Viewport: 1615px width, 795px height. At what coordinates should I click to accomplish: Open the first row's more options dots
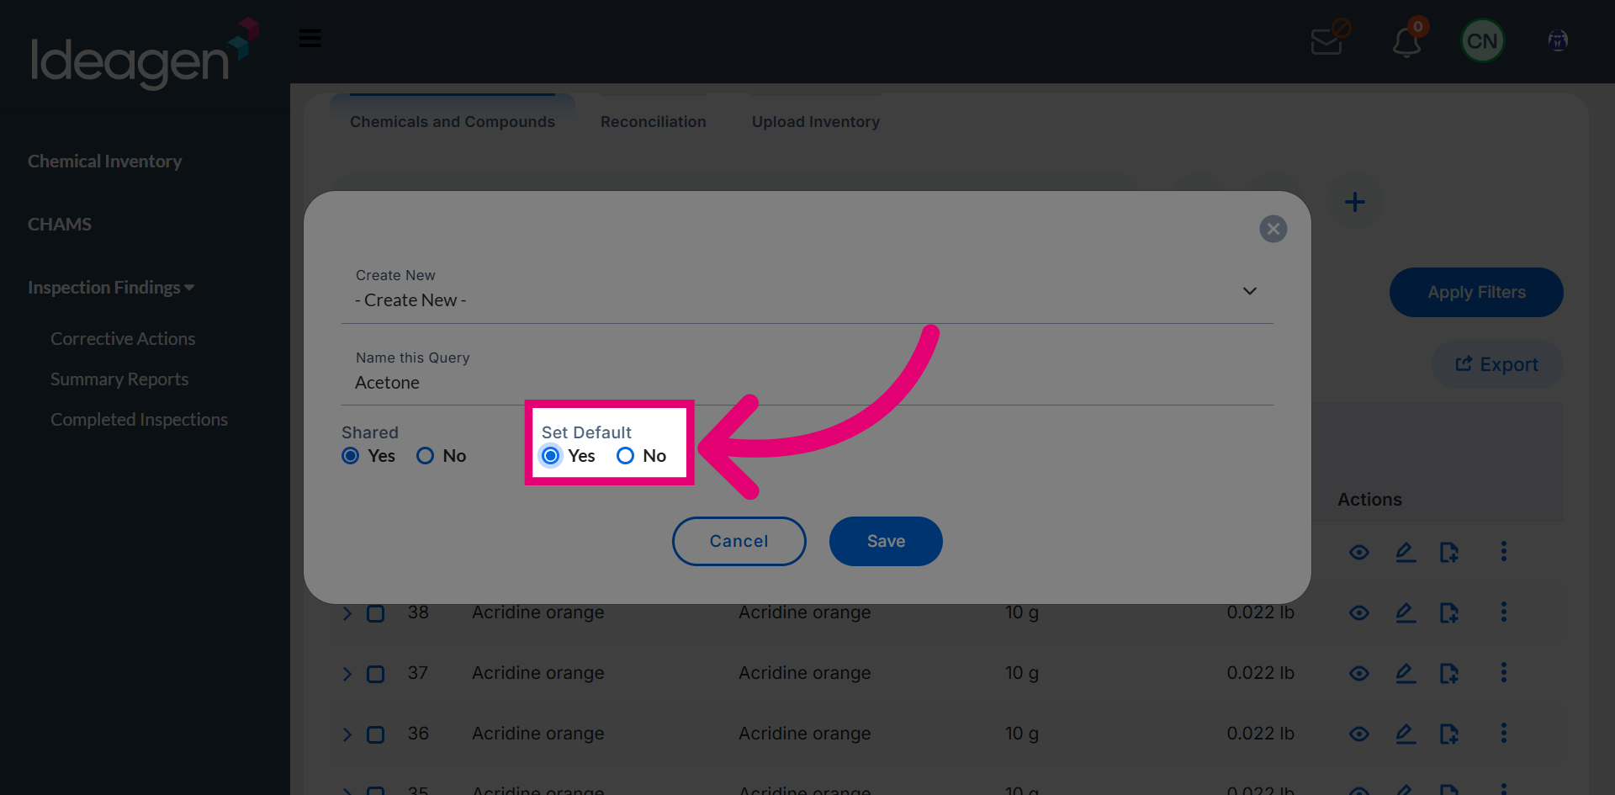click(1504, 551)
